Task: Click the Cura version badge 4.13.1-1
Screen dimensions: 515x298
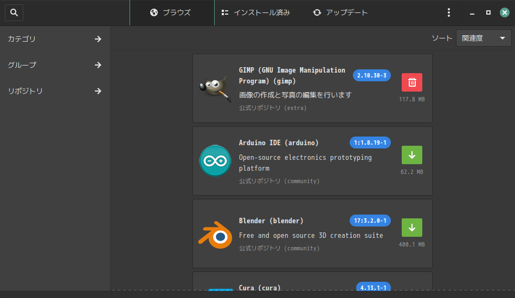Action: click(x=374, y=287)
